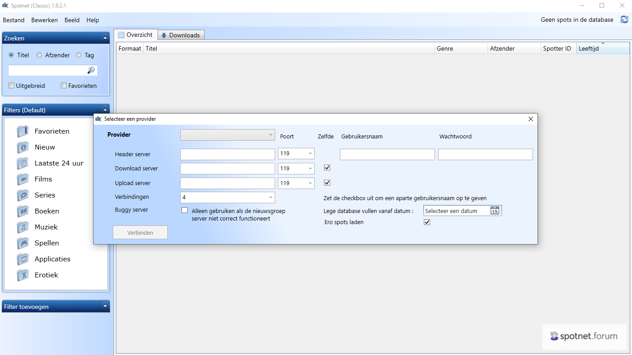Select the Nieuw filter icon
The width and height of the screenshot is (632, 355).
point(23,147)
